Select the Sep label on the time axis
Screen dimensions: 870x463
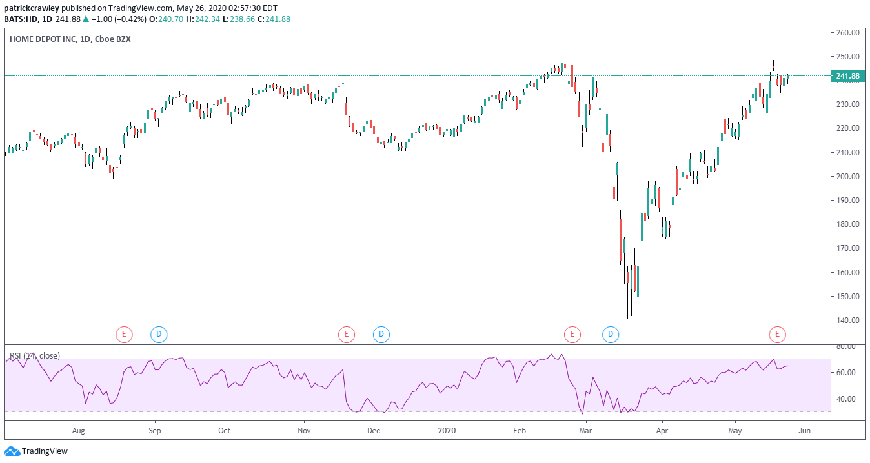tap(154, 429)
